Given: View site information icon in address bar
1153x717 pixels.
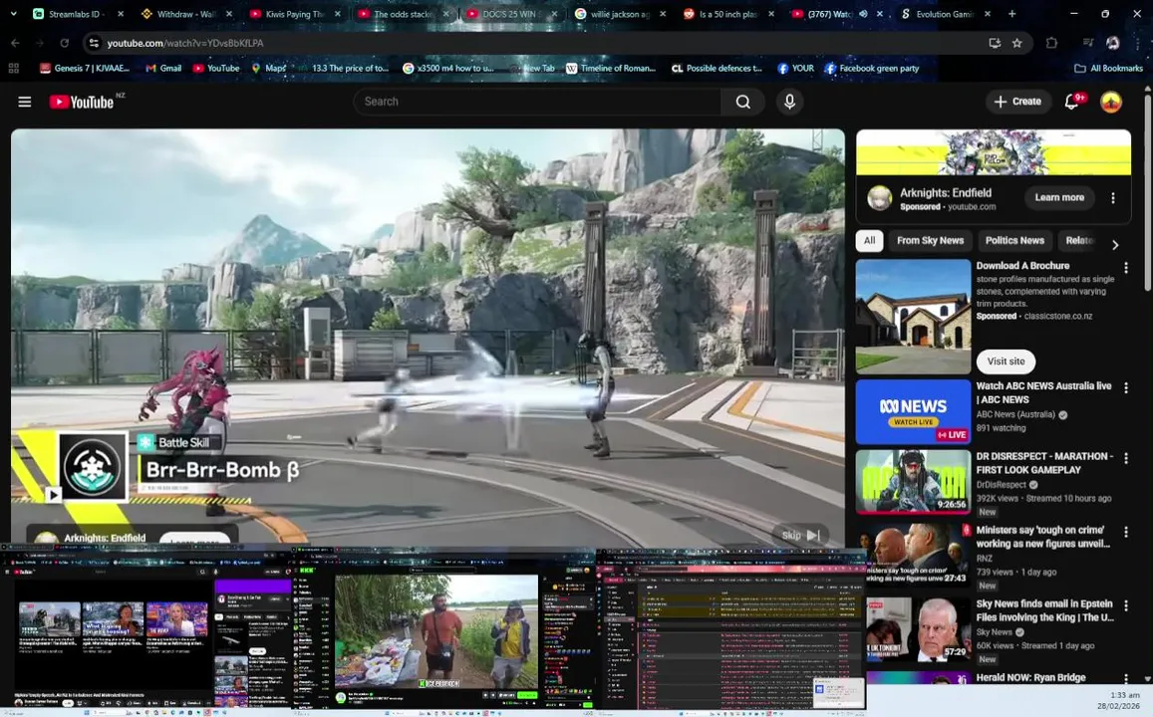Looking at the screenshot, I should (94, 43).
